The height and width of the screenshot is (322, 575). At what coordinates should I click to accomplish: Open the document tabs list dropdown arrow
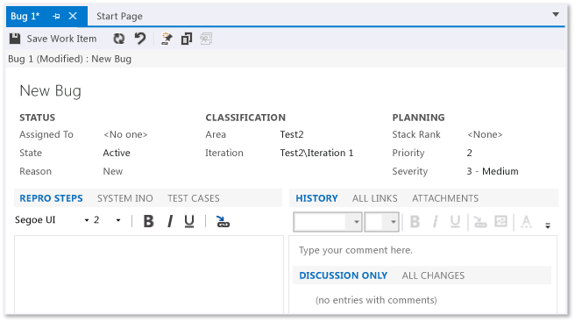556,15
